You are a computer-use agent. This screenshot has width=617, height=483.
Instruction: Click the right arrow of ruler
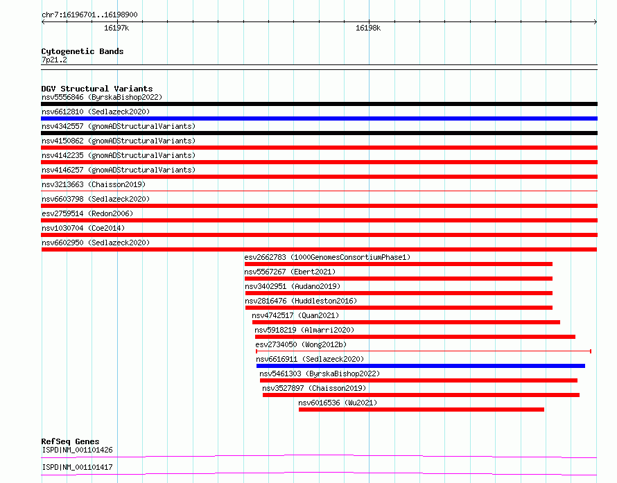(596, 22)
